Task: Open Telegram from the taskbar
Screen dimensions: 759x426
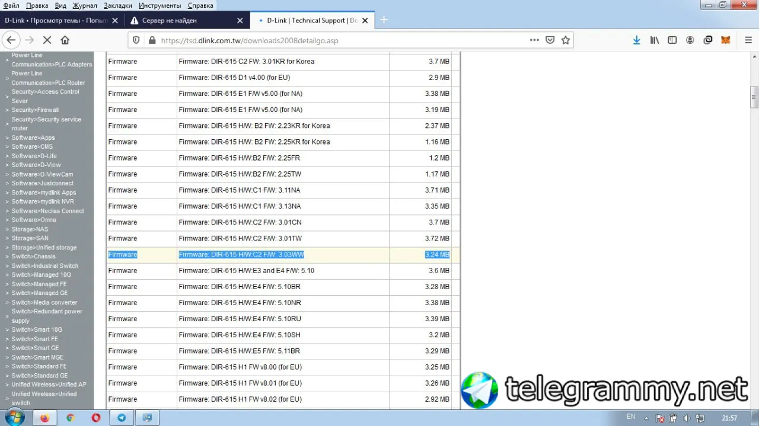Action: [x=122, y=418]
